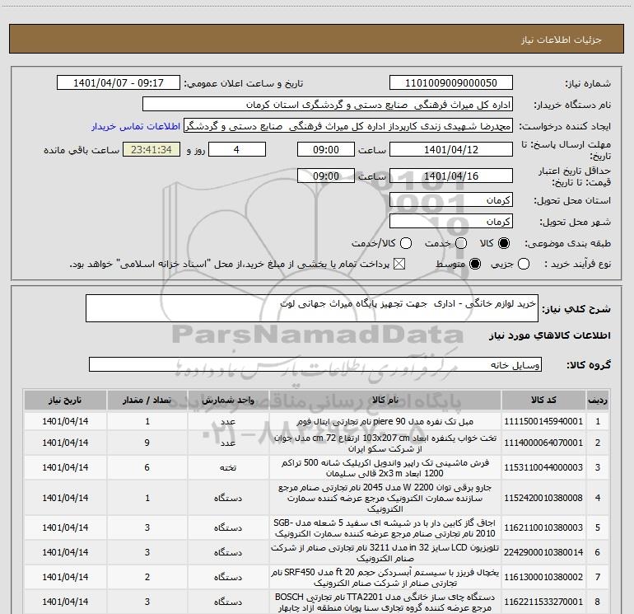Click the یخچال فریزر SRF450 item name

click(x=385, y=578)
